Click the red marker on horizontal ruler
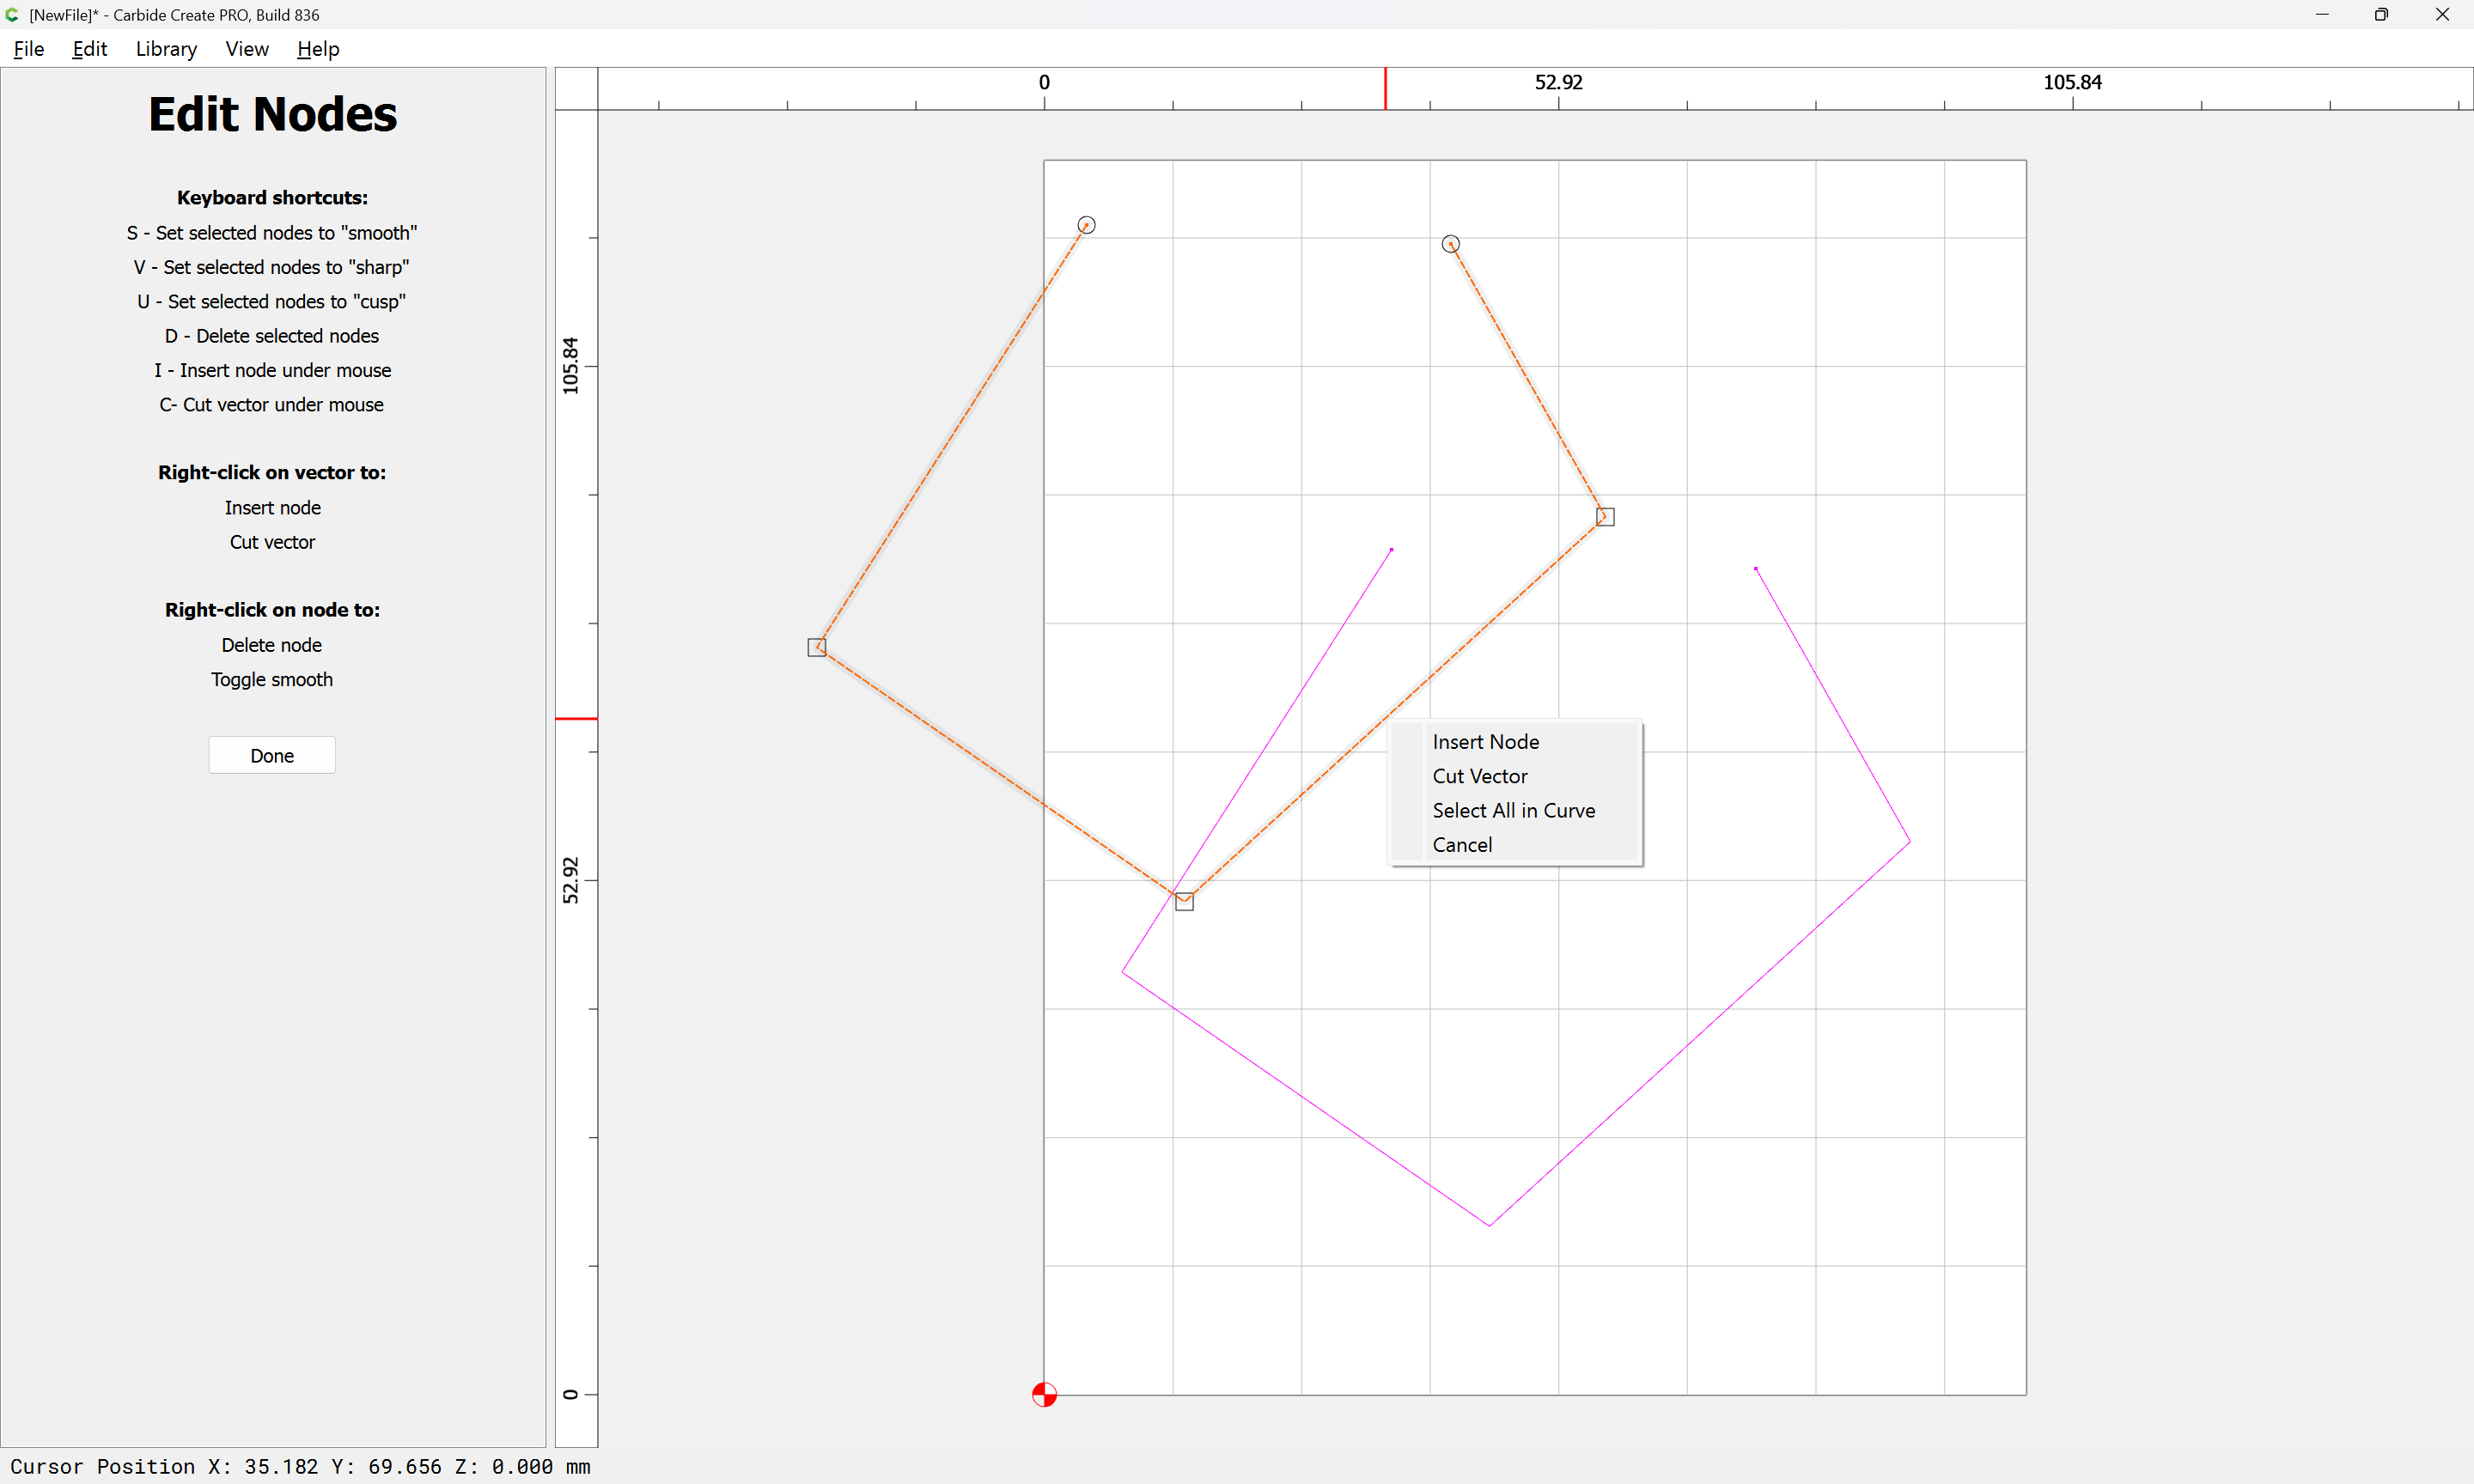Screen dimensions: 2474x1484 [x=1385, y=88]
